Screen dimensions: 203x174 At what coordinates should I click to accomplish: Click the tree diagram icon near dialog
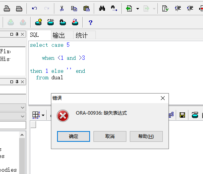tap(171, 115)
